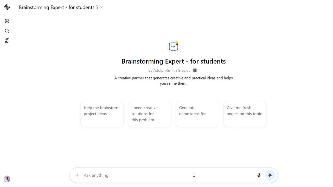The height and width of the screenshot is (187, 333).
Task: Open the library images icon in sidebar
Action: [x=7, y=41]
